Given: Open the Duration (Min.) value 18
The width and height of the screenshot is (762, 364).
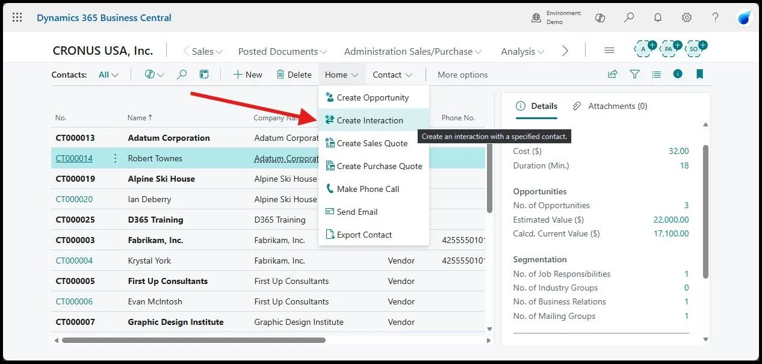Looking at the screenshot, I should [684, 165].
